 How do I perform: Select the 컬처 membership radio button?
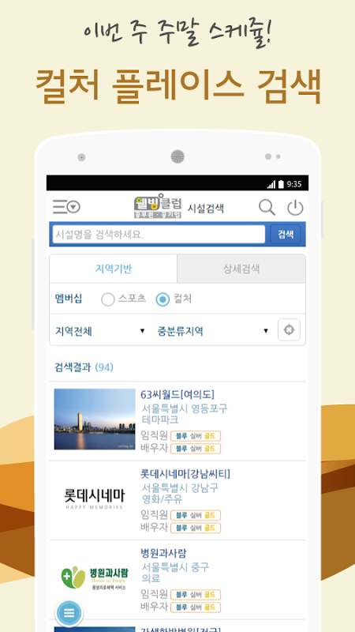163,299
